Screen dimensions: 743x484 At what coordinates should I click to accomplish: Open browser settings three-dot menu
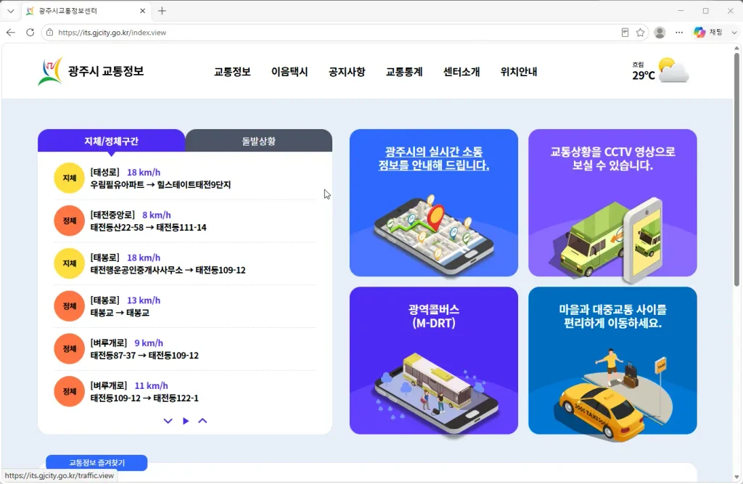679,32
